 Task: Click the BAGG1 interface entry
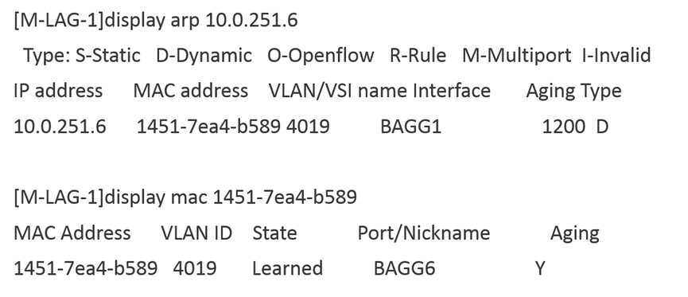click(x=410, y=127)
